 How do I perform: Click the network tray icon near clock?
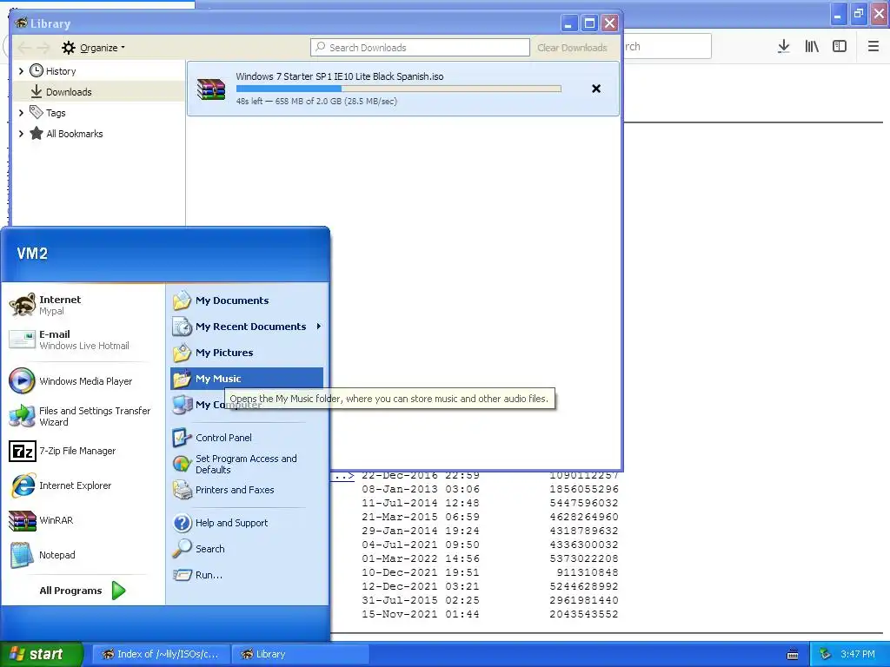826,654
